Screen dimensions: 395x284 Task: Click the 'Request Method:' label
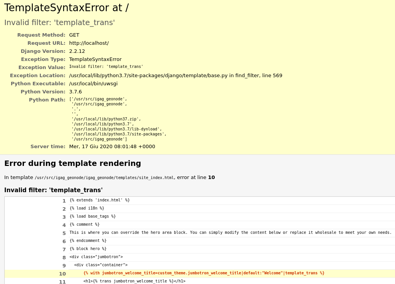point(41,35)
